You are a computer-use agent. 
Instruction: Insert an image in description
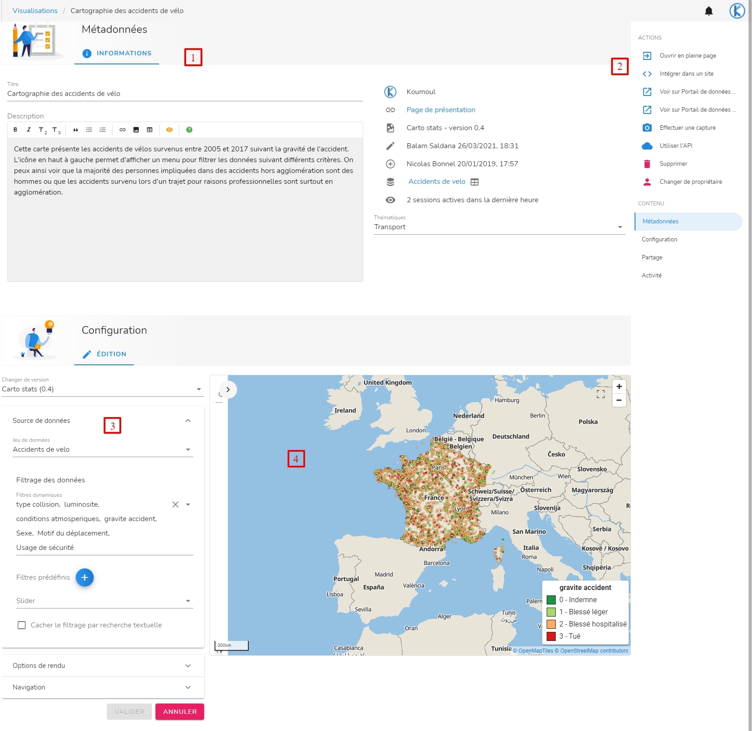[x=136, y=130]
